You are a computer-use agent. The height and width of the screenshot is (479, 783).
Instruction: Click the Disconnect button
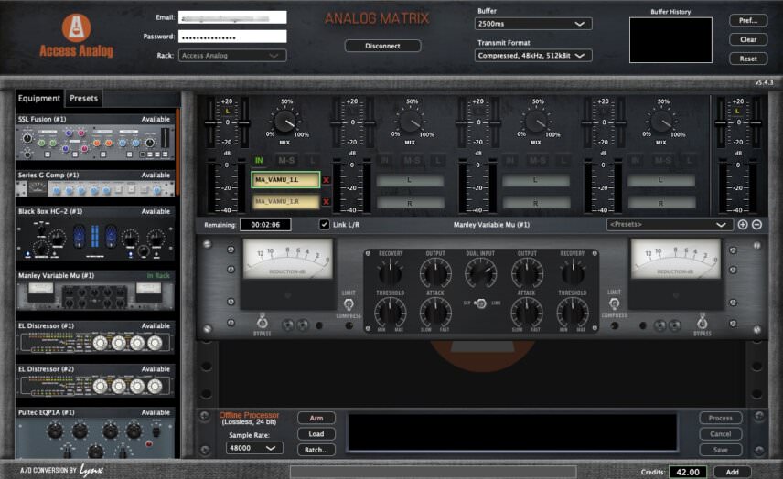pyautogui.click(x=382, y=46)
